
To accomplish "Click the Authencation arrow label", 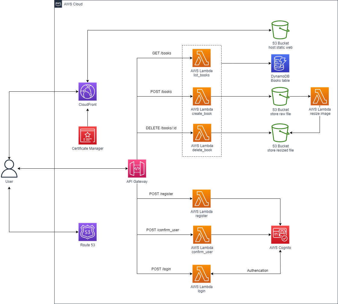I will tap(257, 270).
